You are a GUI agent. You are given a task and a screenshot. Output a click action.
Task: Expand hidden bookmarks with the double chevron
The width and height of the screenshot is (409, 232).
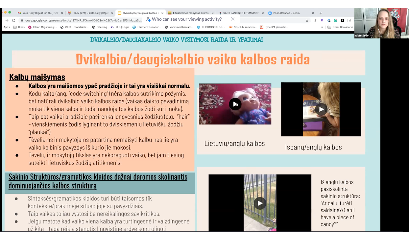coord(322,27)
